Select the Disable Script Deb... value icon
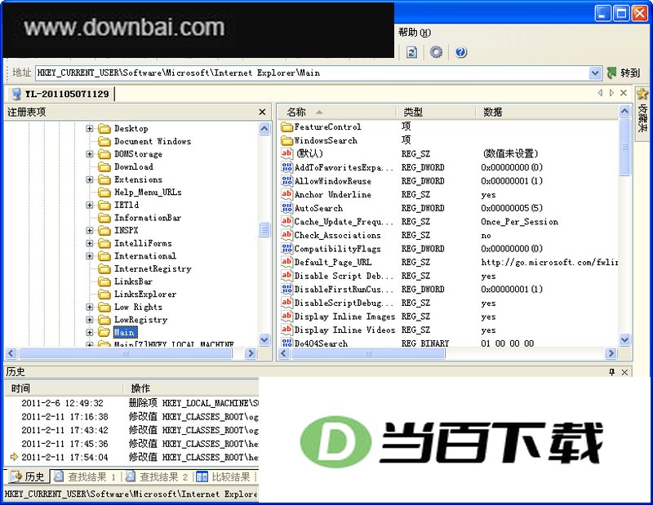Image resolution: width=653 pixels, height=505 pixels. [287, 275]
